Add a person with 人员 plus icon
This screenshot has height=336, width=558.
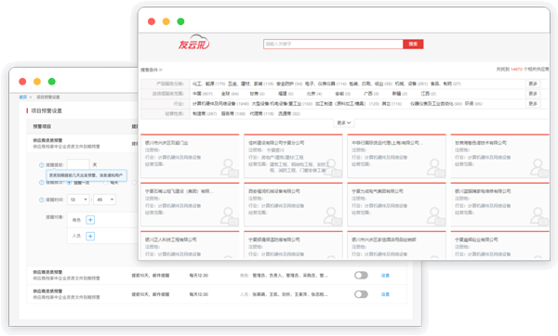(x=90, y=236)
